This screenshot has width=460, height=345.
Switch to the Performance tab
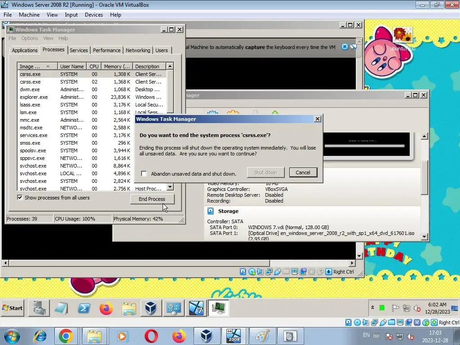click(106, 50)
